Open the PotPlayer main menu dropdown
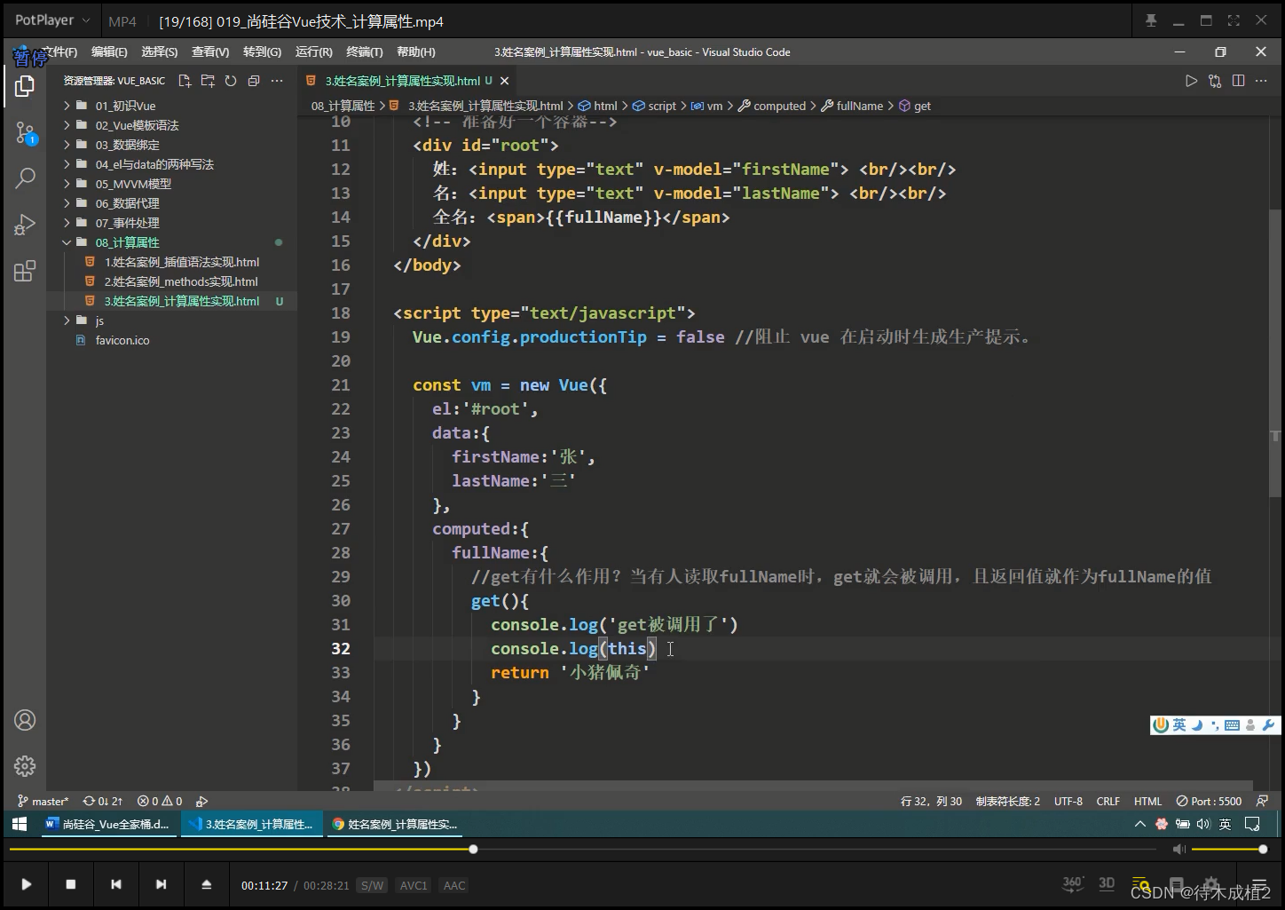Image resolution: width=1285 pixels, height=910 pixels. pyautogui.click(x=52, y=20)
